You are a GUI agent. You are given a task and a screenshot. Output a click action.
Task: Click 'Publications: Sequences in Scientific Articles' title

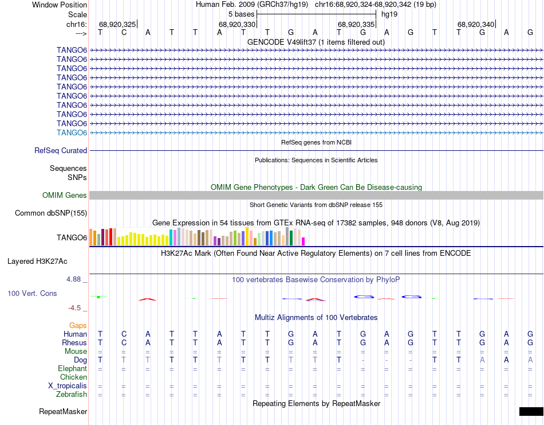[316, 160]
